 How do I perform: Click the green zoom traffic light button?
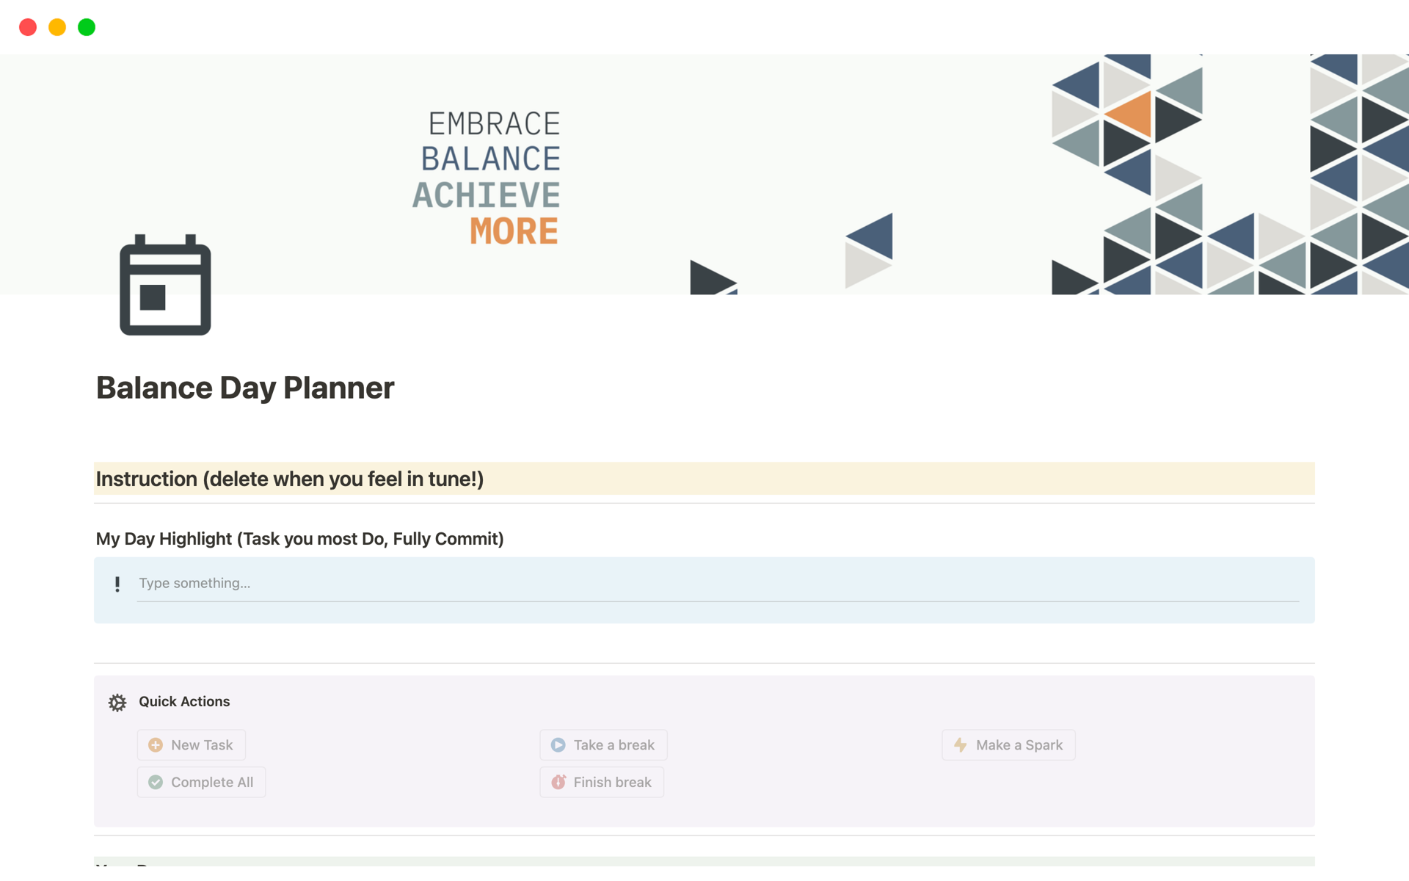pos(86,26)
